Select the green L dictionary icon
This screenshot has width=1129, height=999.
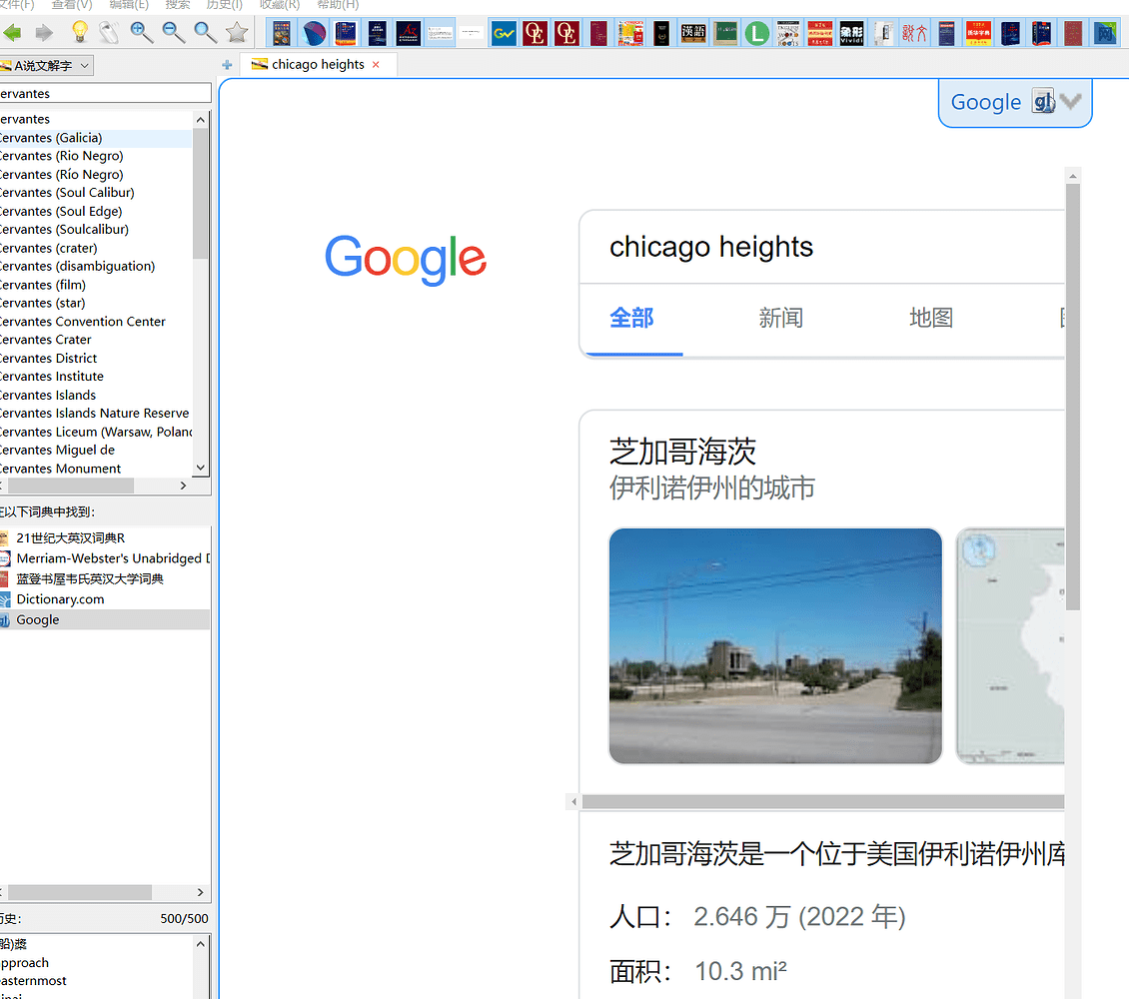[x=756, y=33]
